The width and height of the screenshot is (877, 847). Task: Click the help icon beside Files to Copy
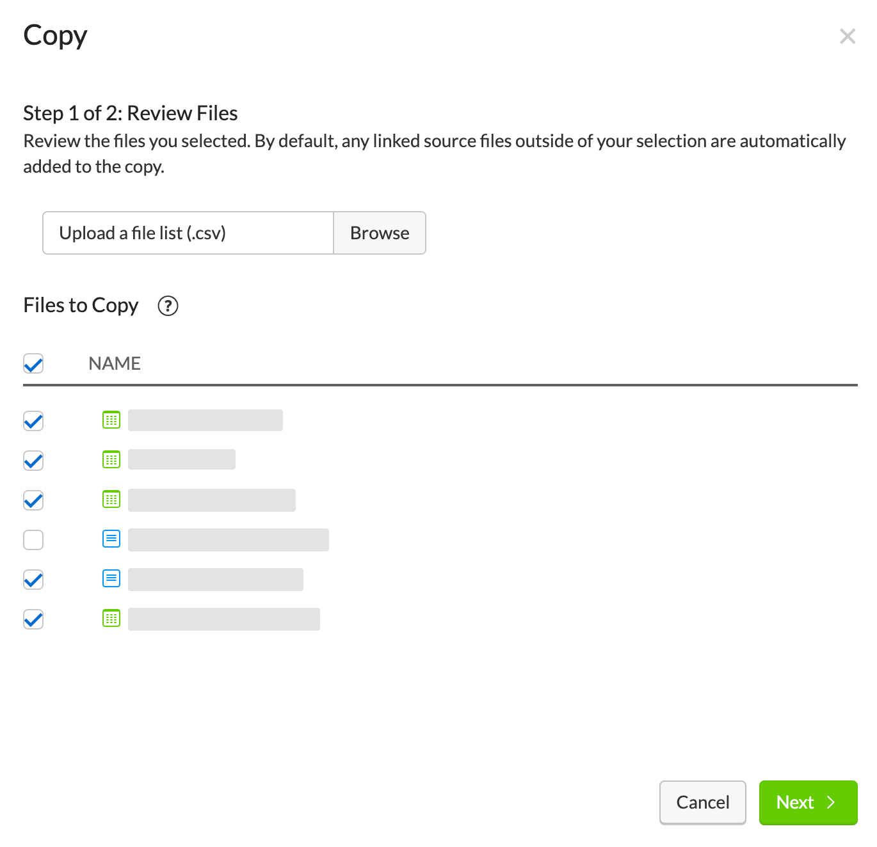point(168,306)
